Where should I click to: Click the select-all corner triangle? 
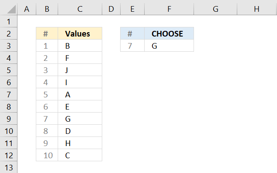[11, 9]
